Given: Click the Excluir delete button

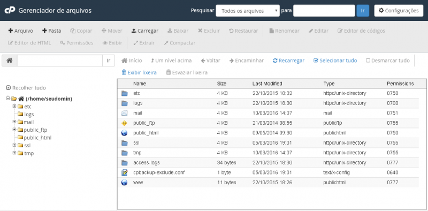Looking at the screenshot, I should pos(209,31).
